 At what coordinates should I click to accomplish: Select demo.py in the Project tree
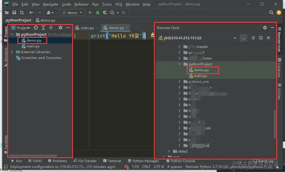pos(34,40)
